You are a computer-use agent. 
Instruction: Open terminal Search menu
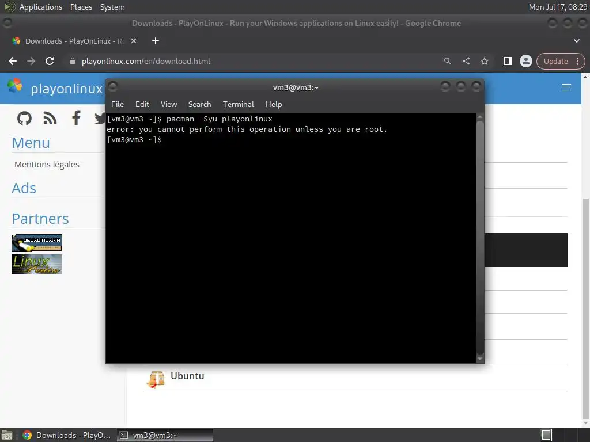[199, 105]
